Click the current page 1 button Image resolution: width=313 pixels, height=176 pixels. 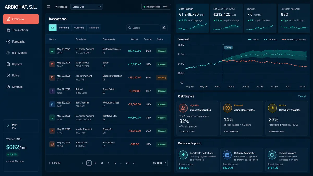(89, 163)
